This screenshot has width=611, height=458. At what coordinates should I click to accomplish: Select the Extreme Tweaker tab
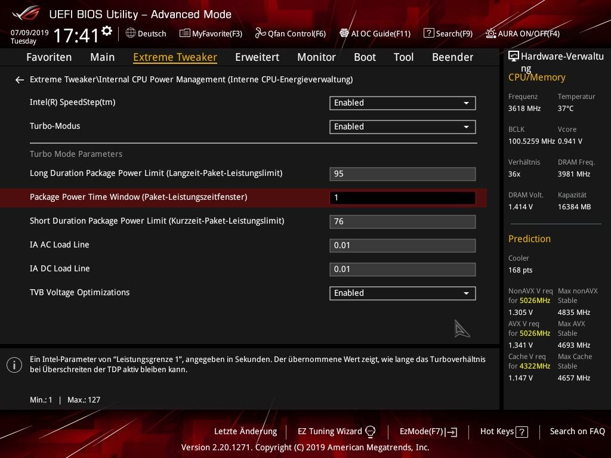point(175,57)
